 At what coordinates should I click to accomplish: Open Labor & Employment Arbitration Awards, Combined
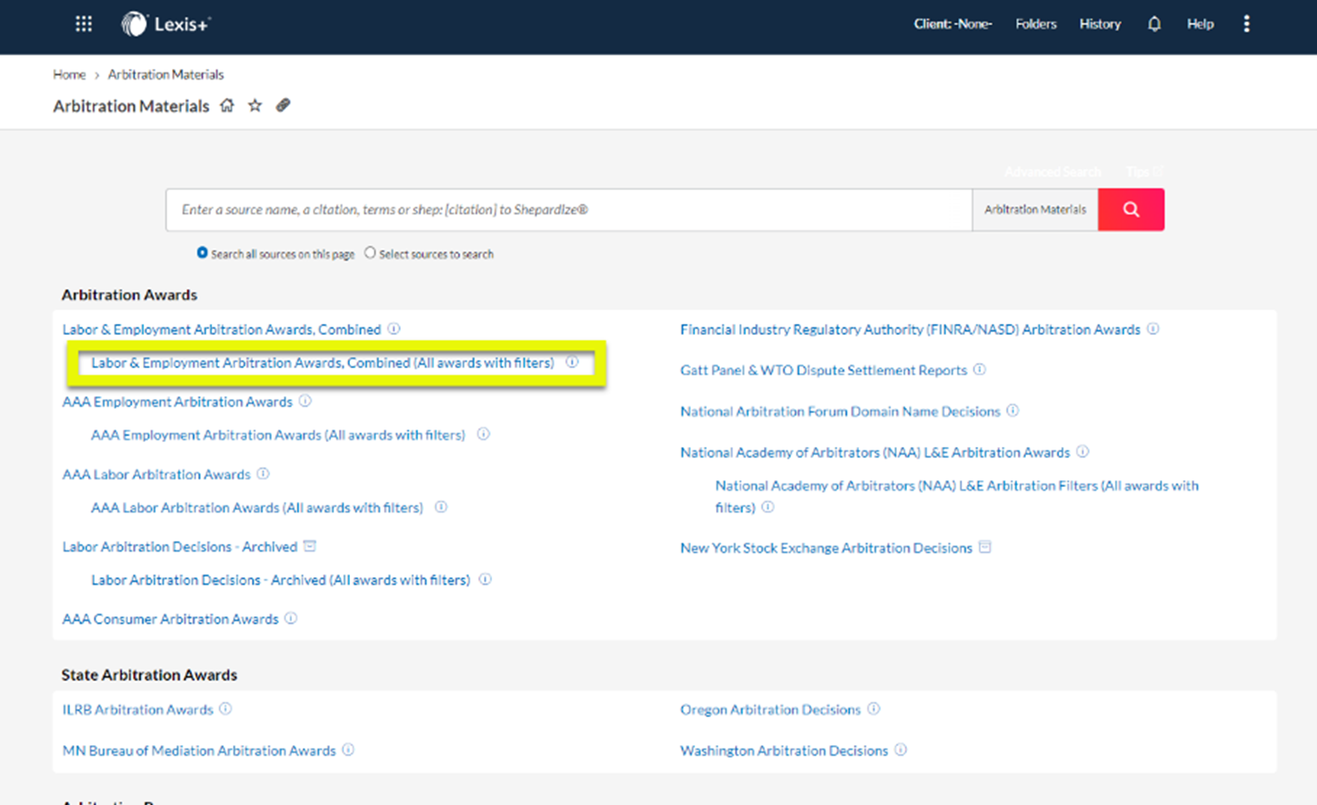[x=221, y=330]
